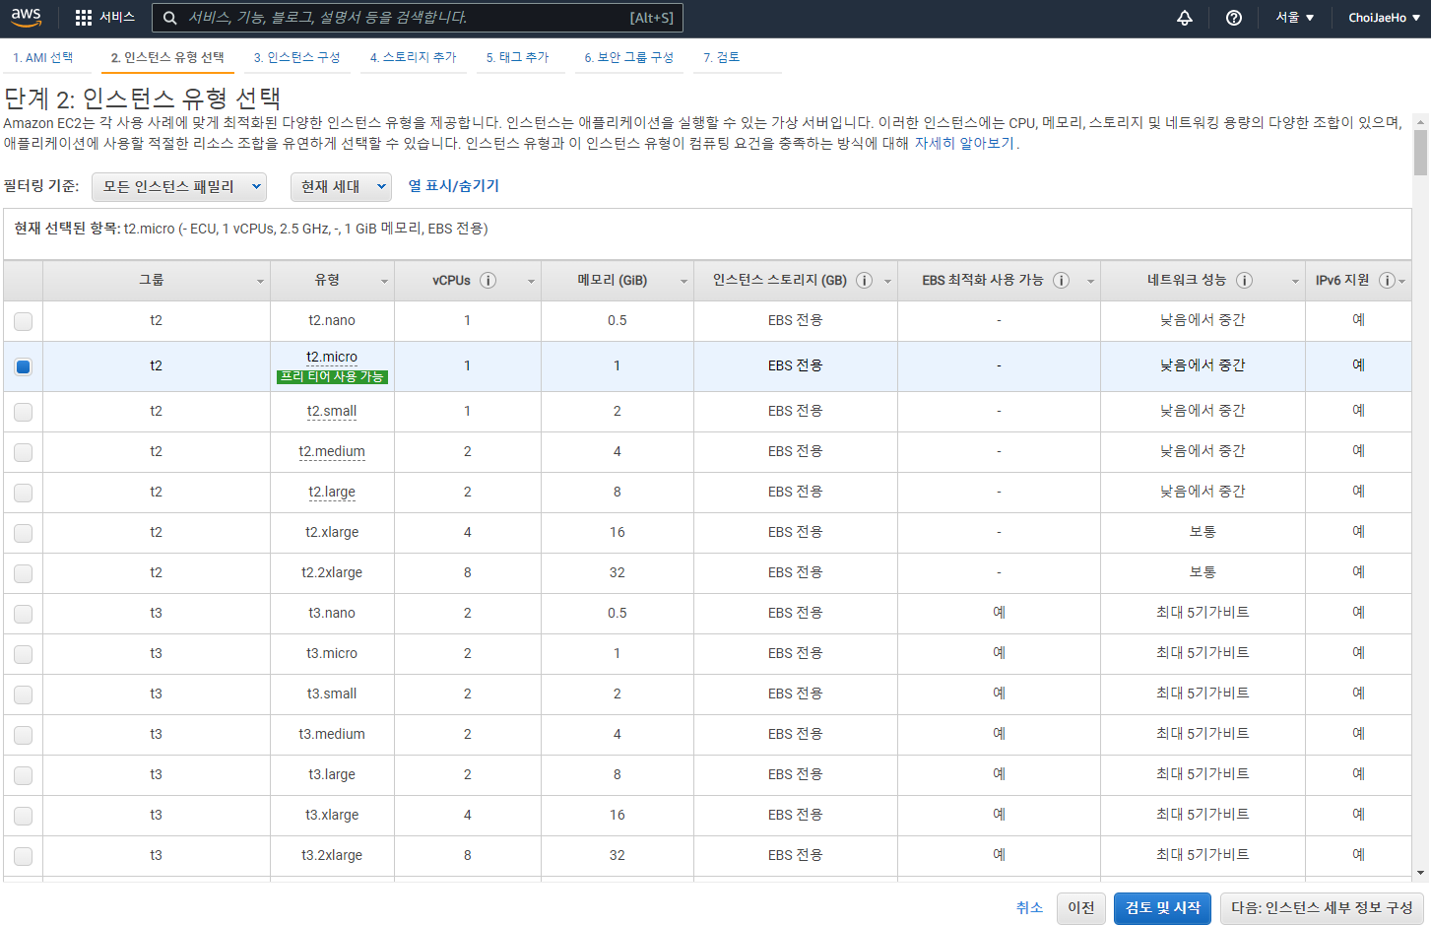Go to step 5 태그 추가 tab
1431x925 pixels.
[x=518, y=57]
